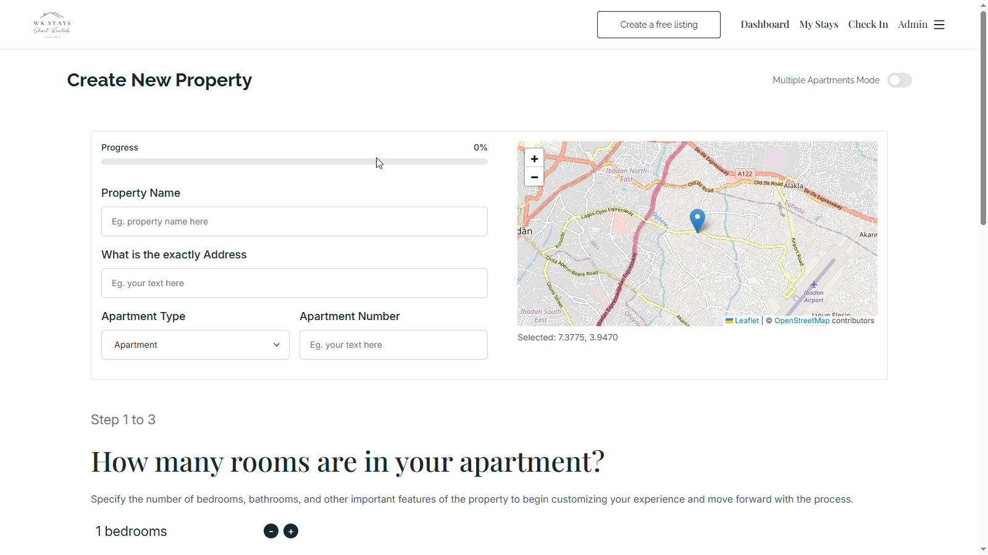Toggle Multiple Apartments Mode switch
Screen dimensions: 988x555
point(899,80)
